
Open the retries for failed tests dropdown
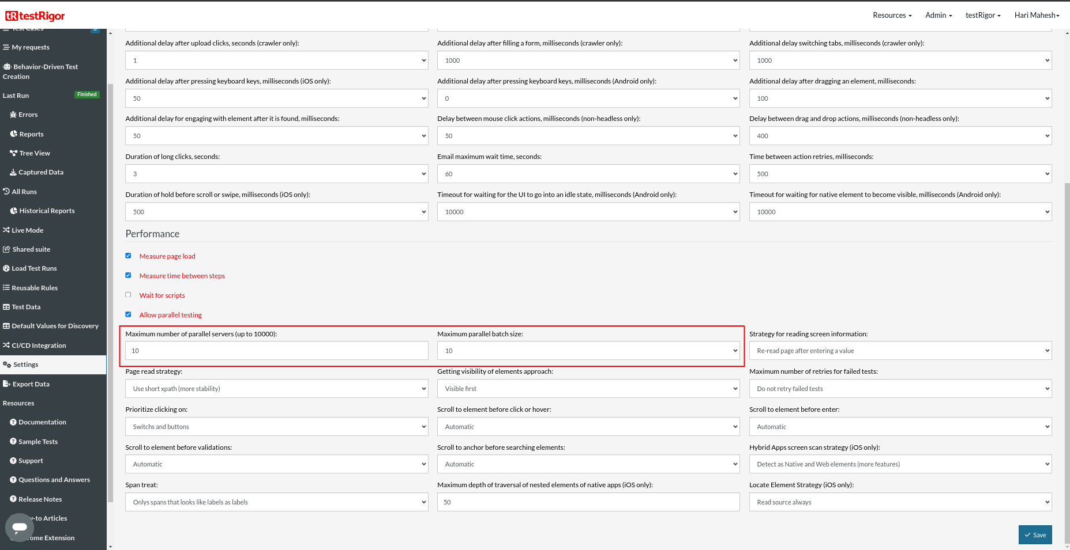coord(900,389)
